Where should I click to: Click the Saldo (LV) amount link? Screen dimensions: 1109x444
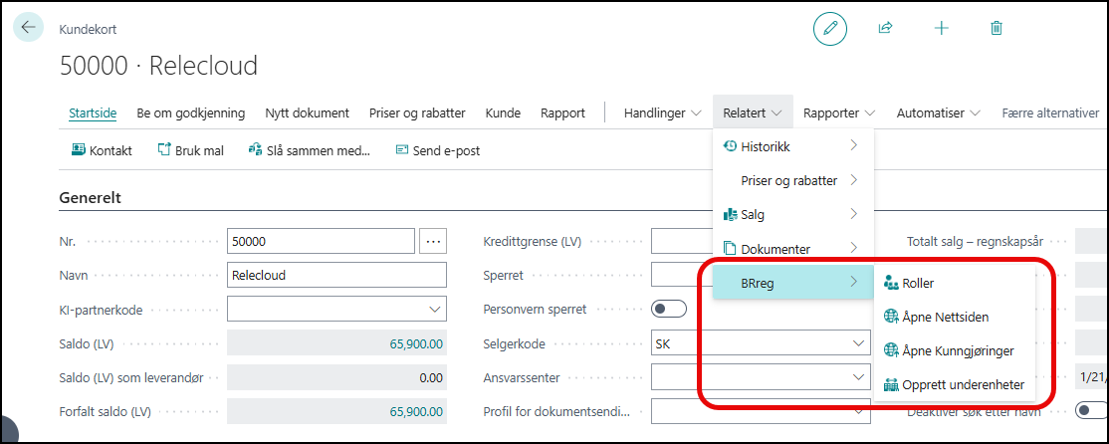[416, 343]
